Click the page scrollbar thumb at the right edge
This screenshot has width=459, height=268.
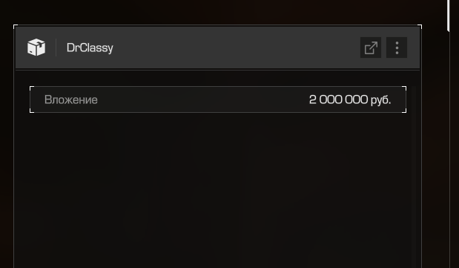coord(448,15)
